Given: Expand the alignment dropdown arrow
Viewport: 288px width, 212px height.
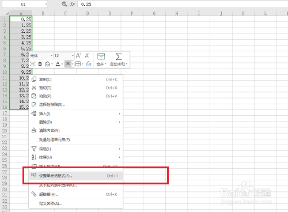Looking at the screenshot, I should 73,64.
